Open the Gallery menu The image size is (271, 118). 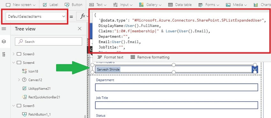tap(150, 5)
